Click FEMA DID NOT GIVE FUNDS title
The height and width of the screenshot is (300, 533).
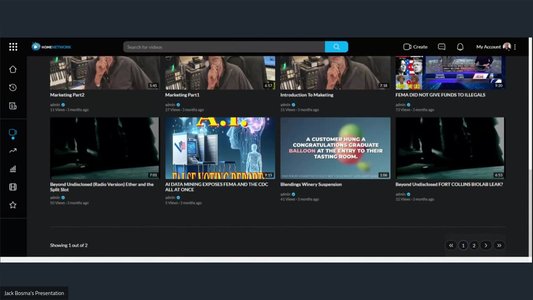click(440, 95)
